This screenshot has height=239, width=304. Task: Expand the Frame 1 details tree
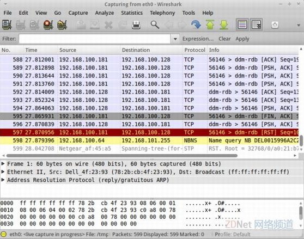(x=3, y=164)
